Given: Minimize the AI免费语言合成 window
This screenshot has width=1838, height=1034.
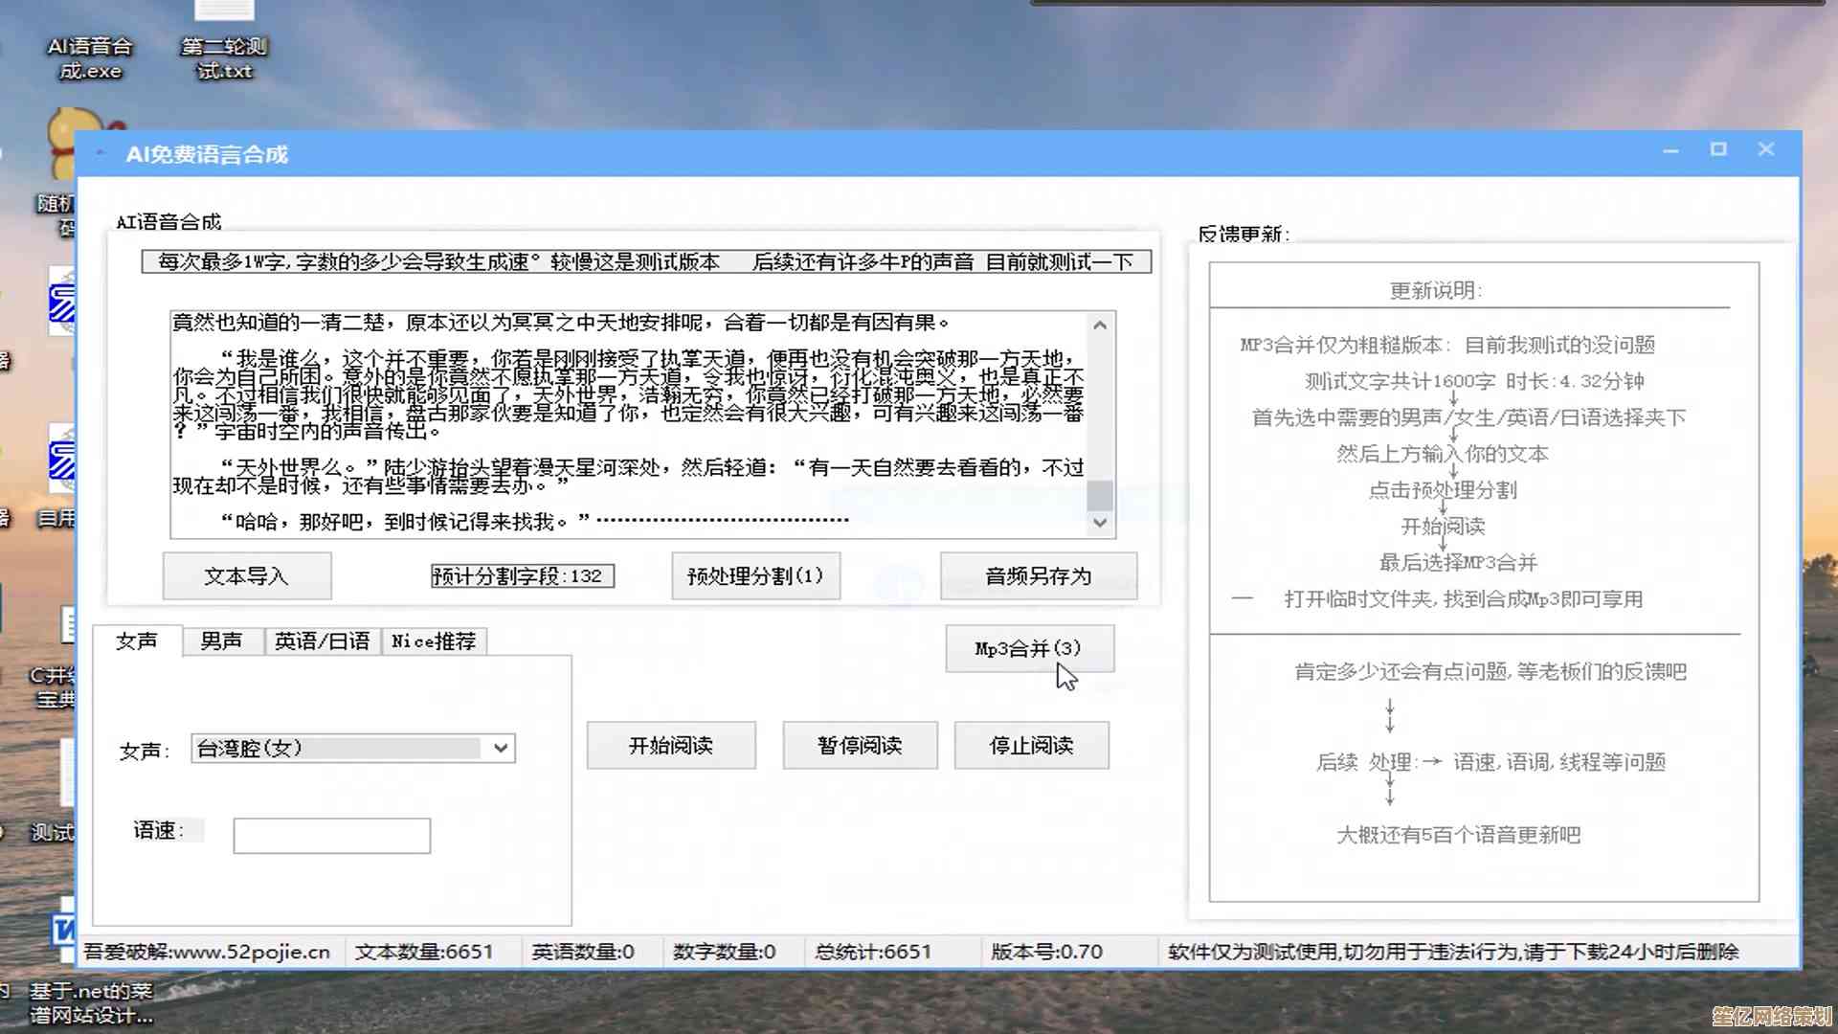Looking at the screenshot, I should [x=1671, y=150].
